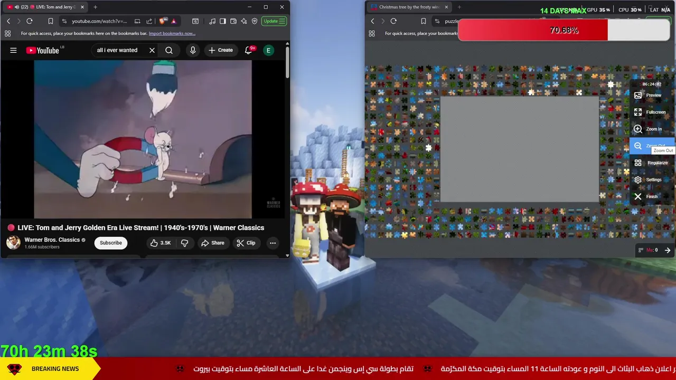Open more actions (three dots) under the video
Image resolution: width=676 pixels, height=380 pixels.
pos(273,243)
